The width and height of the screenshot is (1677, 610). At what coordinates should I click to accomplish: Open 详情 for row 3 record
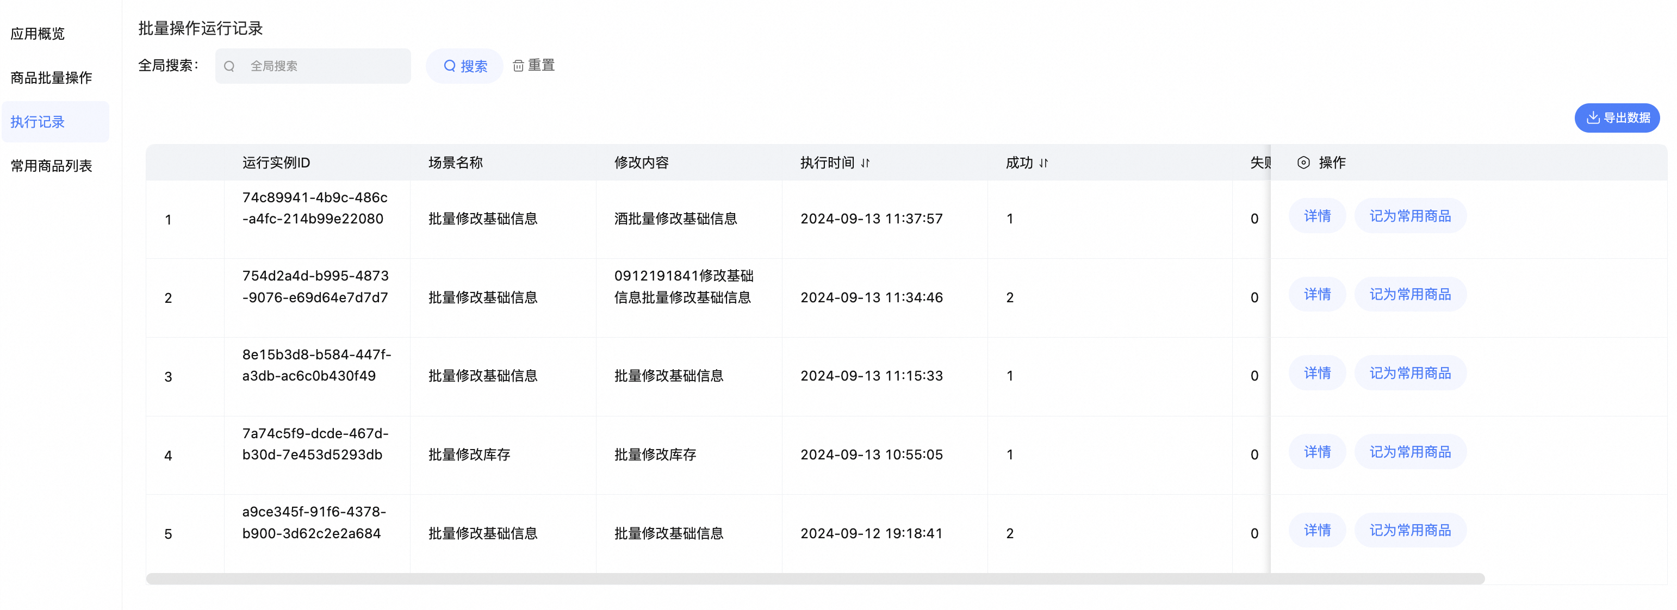(x=1316, y=373)
